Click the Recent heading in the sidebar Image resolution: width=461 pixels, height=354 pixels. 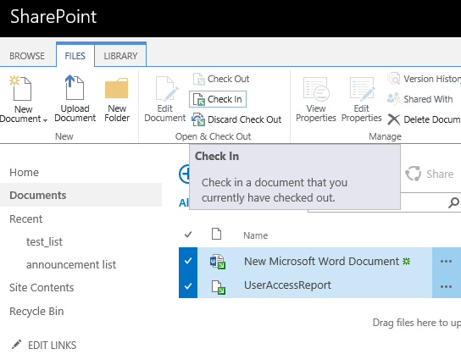coord(26,218)
